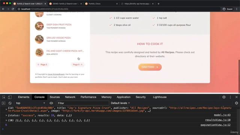Expand the recipe object with id
This screenshot has width=240, height=135.
[x=6, y=109]
